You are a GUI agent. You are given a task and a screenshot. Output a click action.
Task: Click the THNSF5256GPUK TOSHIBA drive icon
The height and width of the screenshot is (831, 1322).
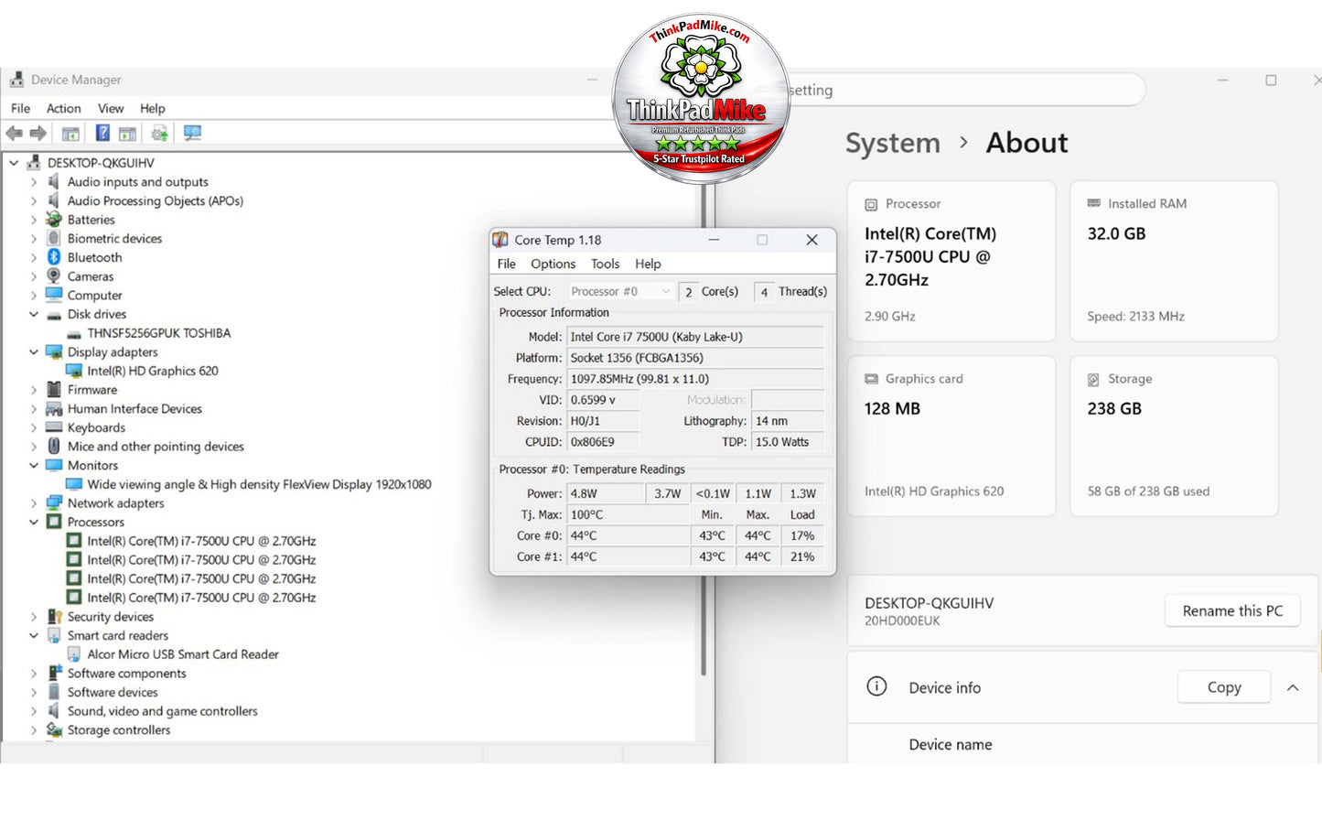(74, 333)
